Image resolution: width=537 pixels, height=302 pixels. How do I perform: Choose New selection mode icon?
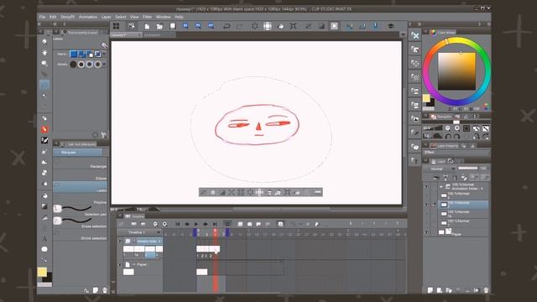point(73,54)
